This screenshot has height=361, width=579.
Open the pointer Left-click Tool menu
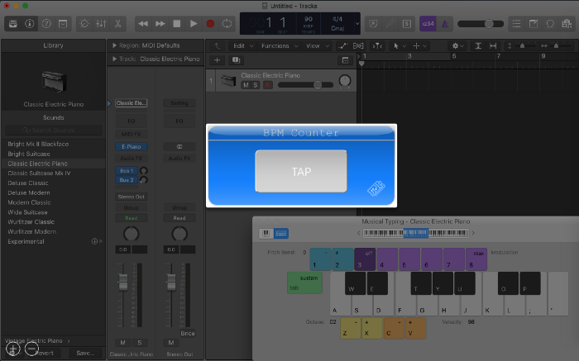point(400,45)
